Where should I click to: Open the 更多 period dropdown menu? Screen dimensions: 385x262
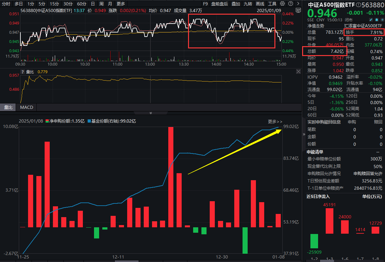tap(120, 4)
